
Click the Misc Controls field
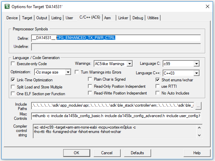[x=116, y=116]
